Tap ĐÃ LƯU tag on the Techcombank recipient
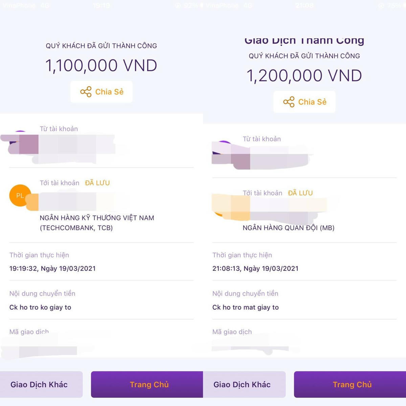The height and width of the screenshot is (406, 406). pyautogui.click(x=97, y=183)
